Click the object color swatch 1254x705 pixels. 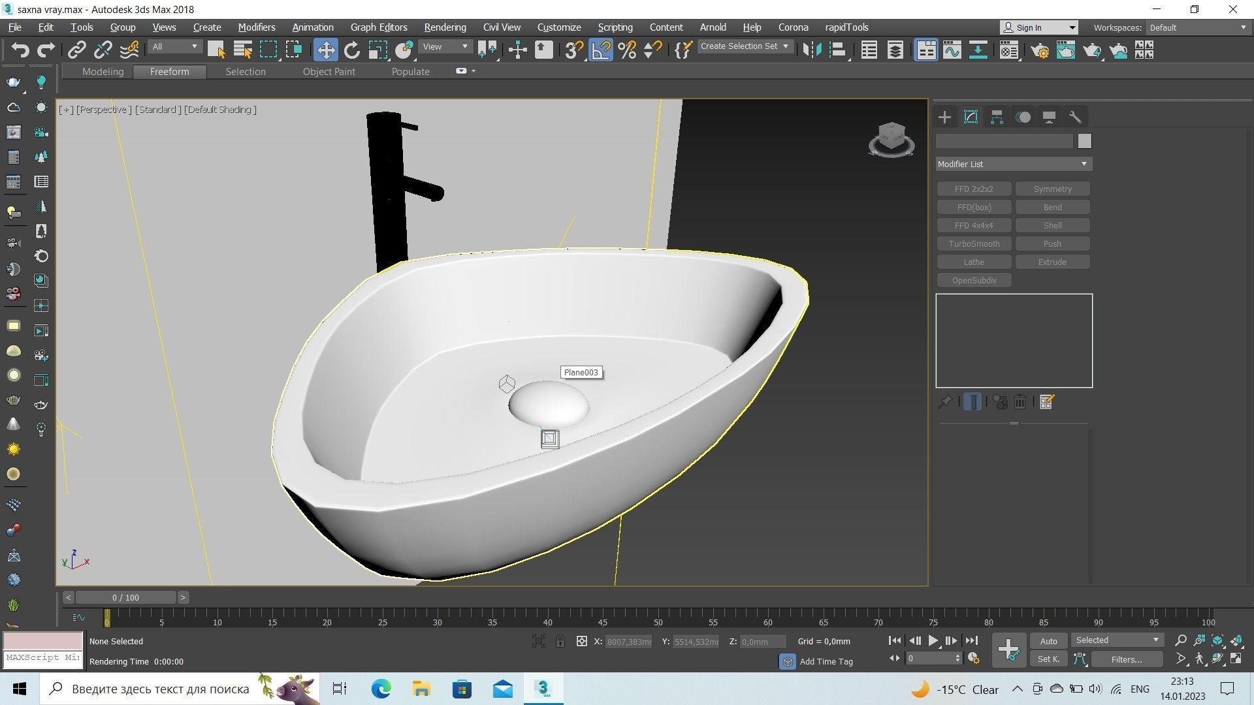click(1085, 142)
